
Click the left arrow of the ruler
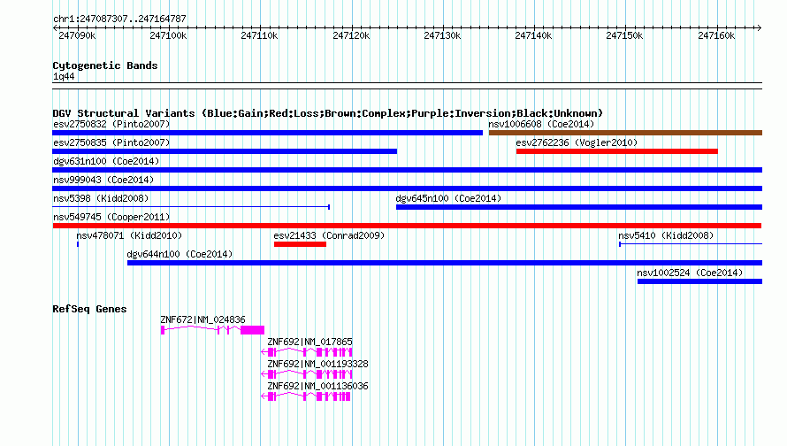[x=55, y=27]
